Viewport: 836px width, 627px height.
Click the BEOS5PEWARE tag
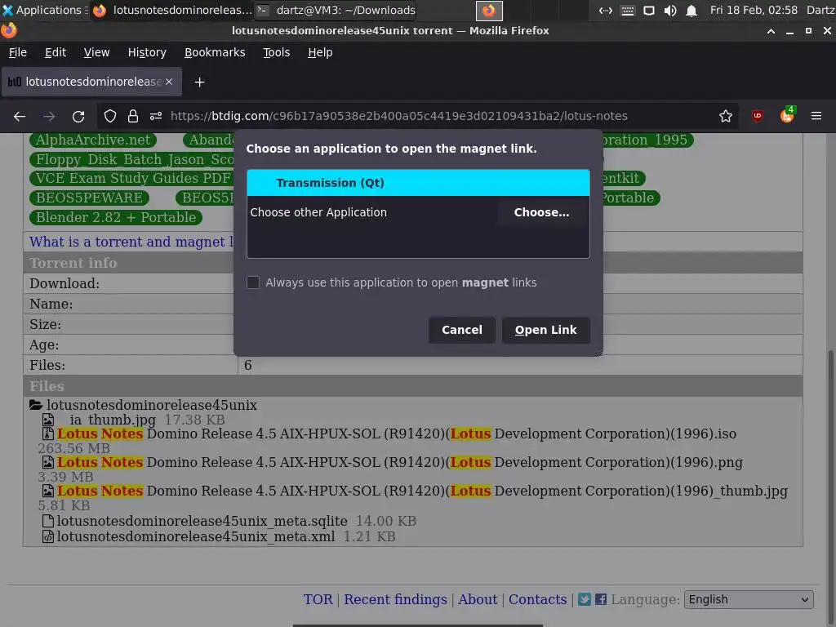coord(89,198)
